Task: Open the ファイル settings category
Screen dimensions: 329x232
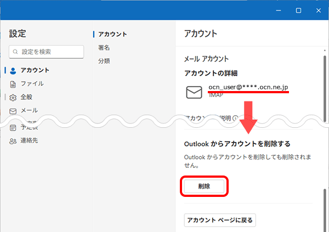Action: [32, 84]
